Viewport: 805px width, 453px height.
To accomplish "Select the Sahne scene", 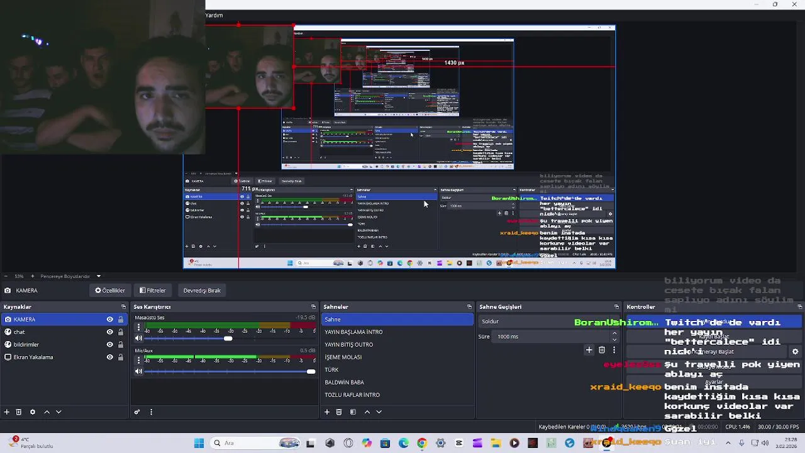I will pos(397,320).
